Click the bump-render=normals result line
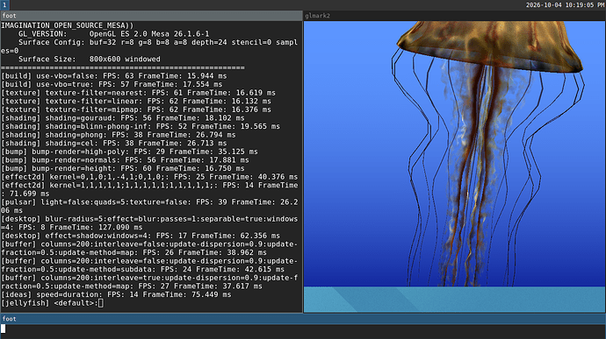The width and height of the screenshot is (606, 339). click(x=126, y=160)
